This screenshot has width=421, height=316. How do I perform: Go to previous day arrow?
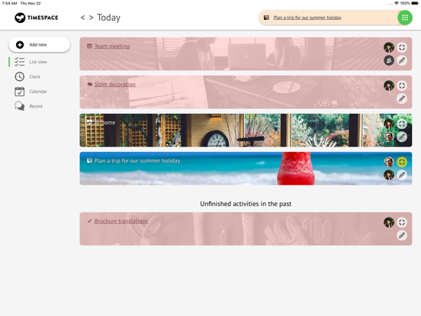82,18
